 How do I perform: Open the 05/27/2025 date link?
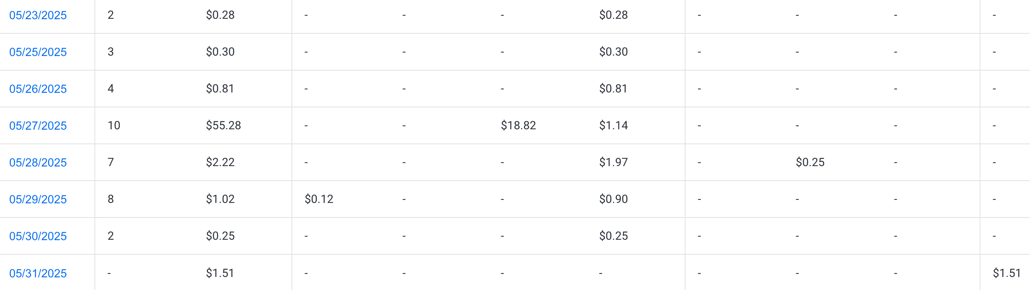(38, 125)
